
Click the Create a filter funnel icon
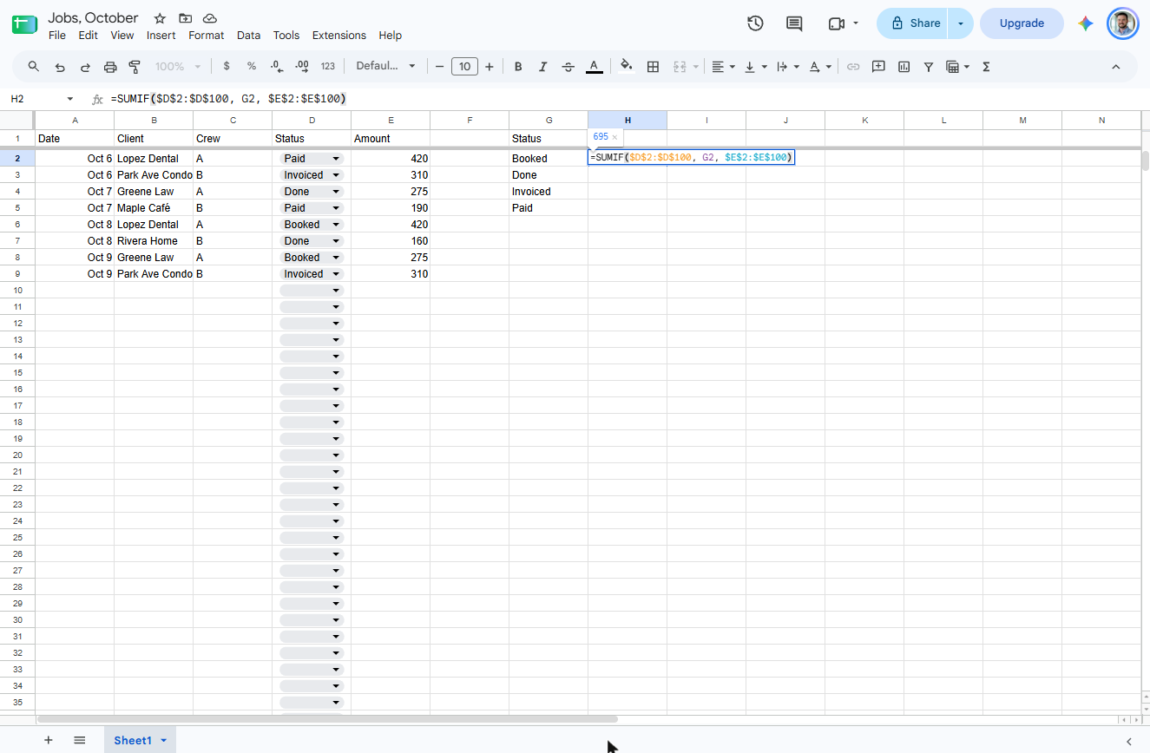click(929, 67)
